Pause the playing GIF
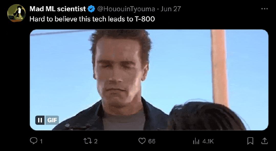Screen dimensions: 276x151 [x=40, y=120]
